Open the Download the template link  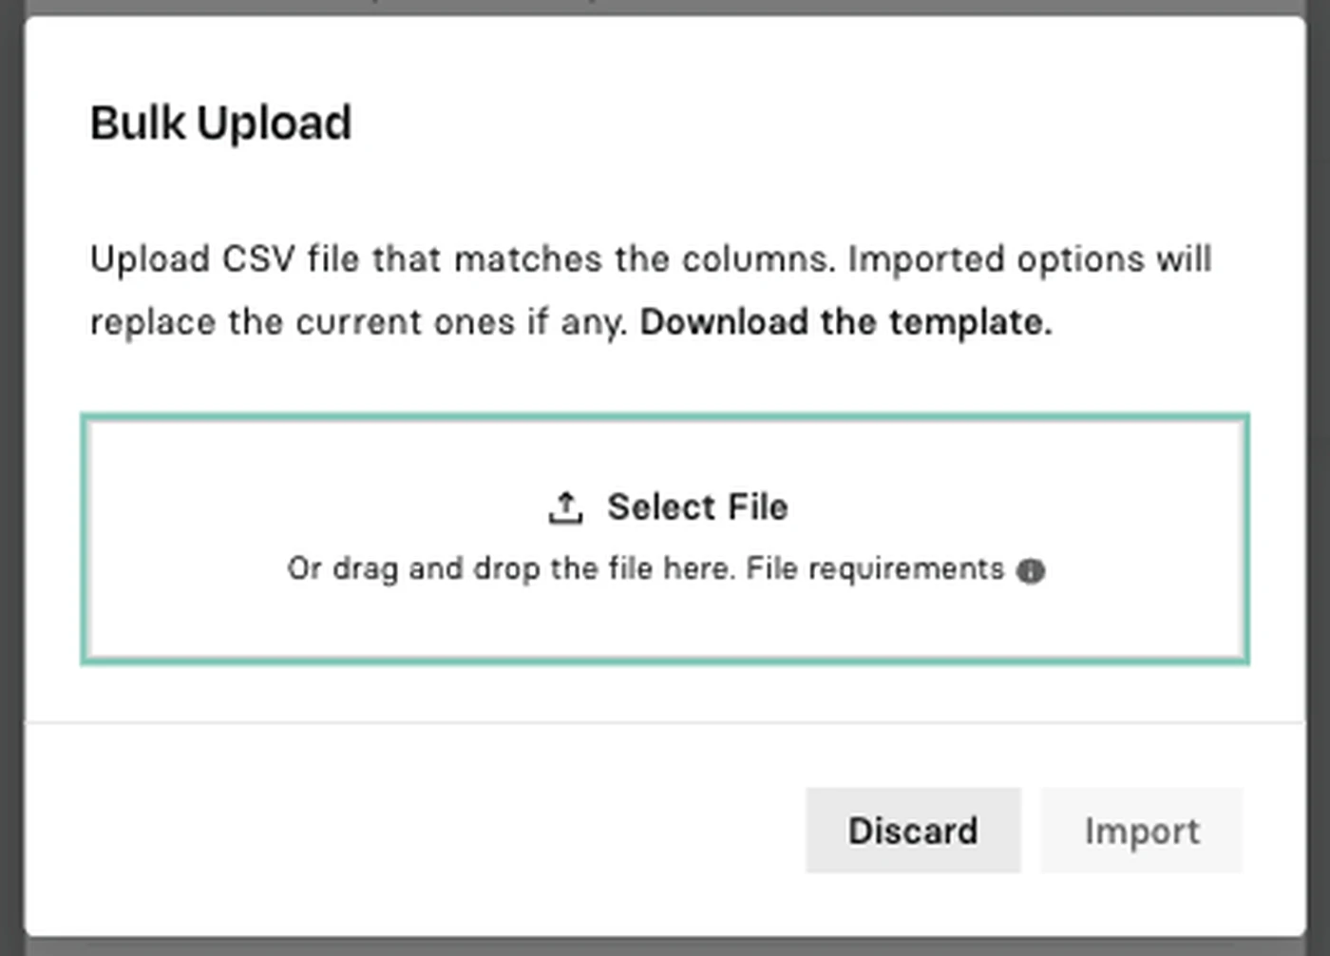point(845,322)
